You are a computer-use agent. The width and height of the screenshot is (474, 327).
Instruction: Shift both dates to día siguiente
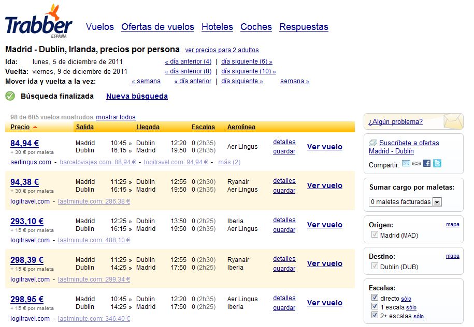click(x=242, y=81)
